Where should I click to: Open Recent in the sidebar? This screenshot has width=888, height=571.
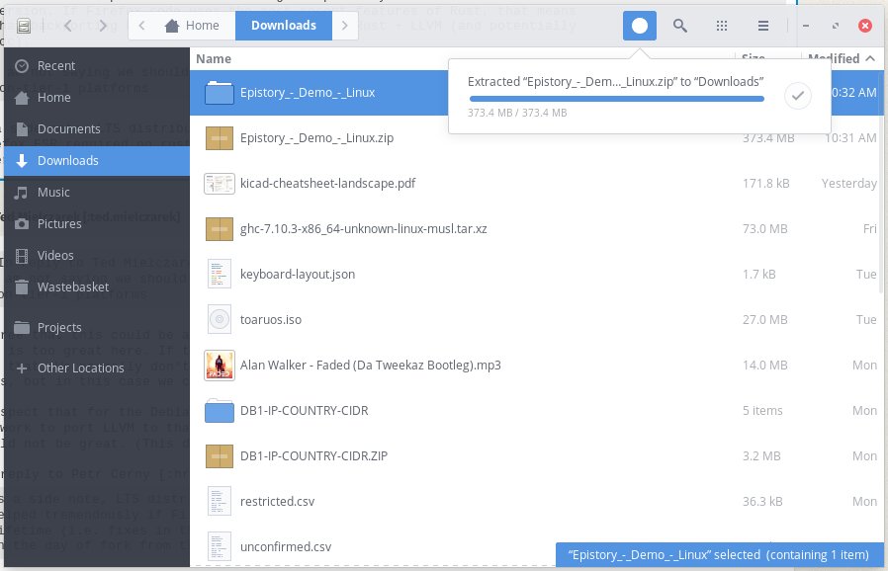point(97,65)
